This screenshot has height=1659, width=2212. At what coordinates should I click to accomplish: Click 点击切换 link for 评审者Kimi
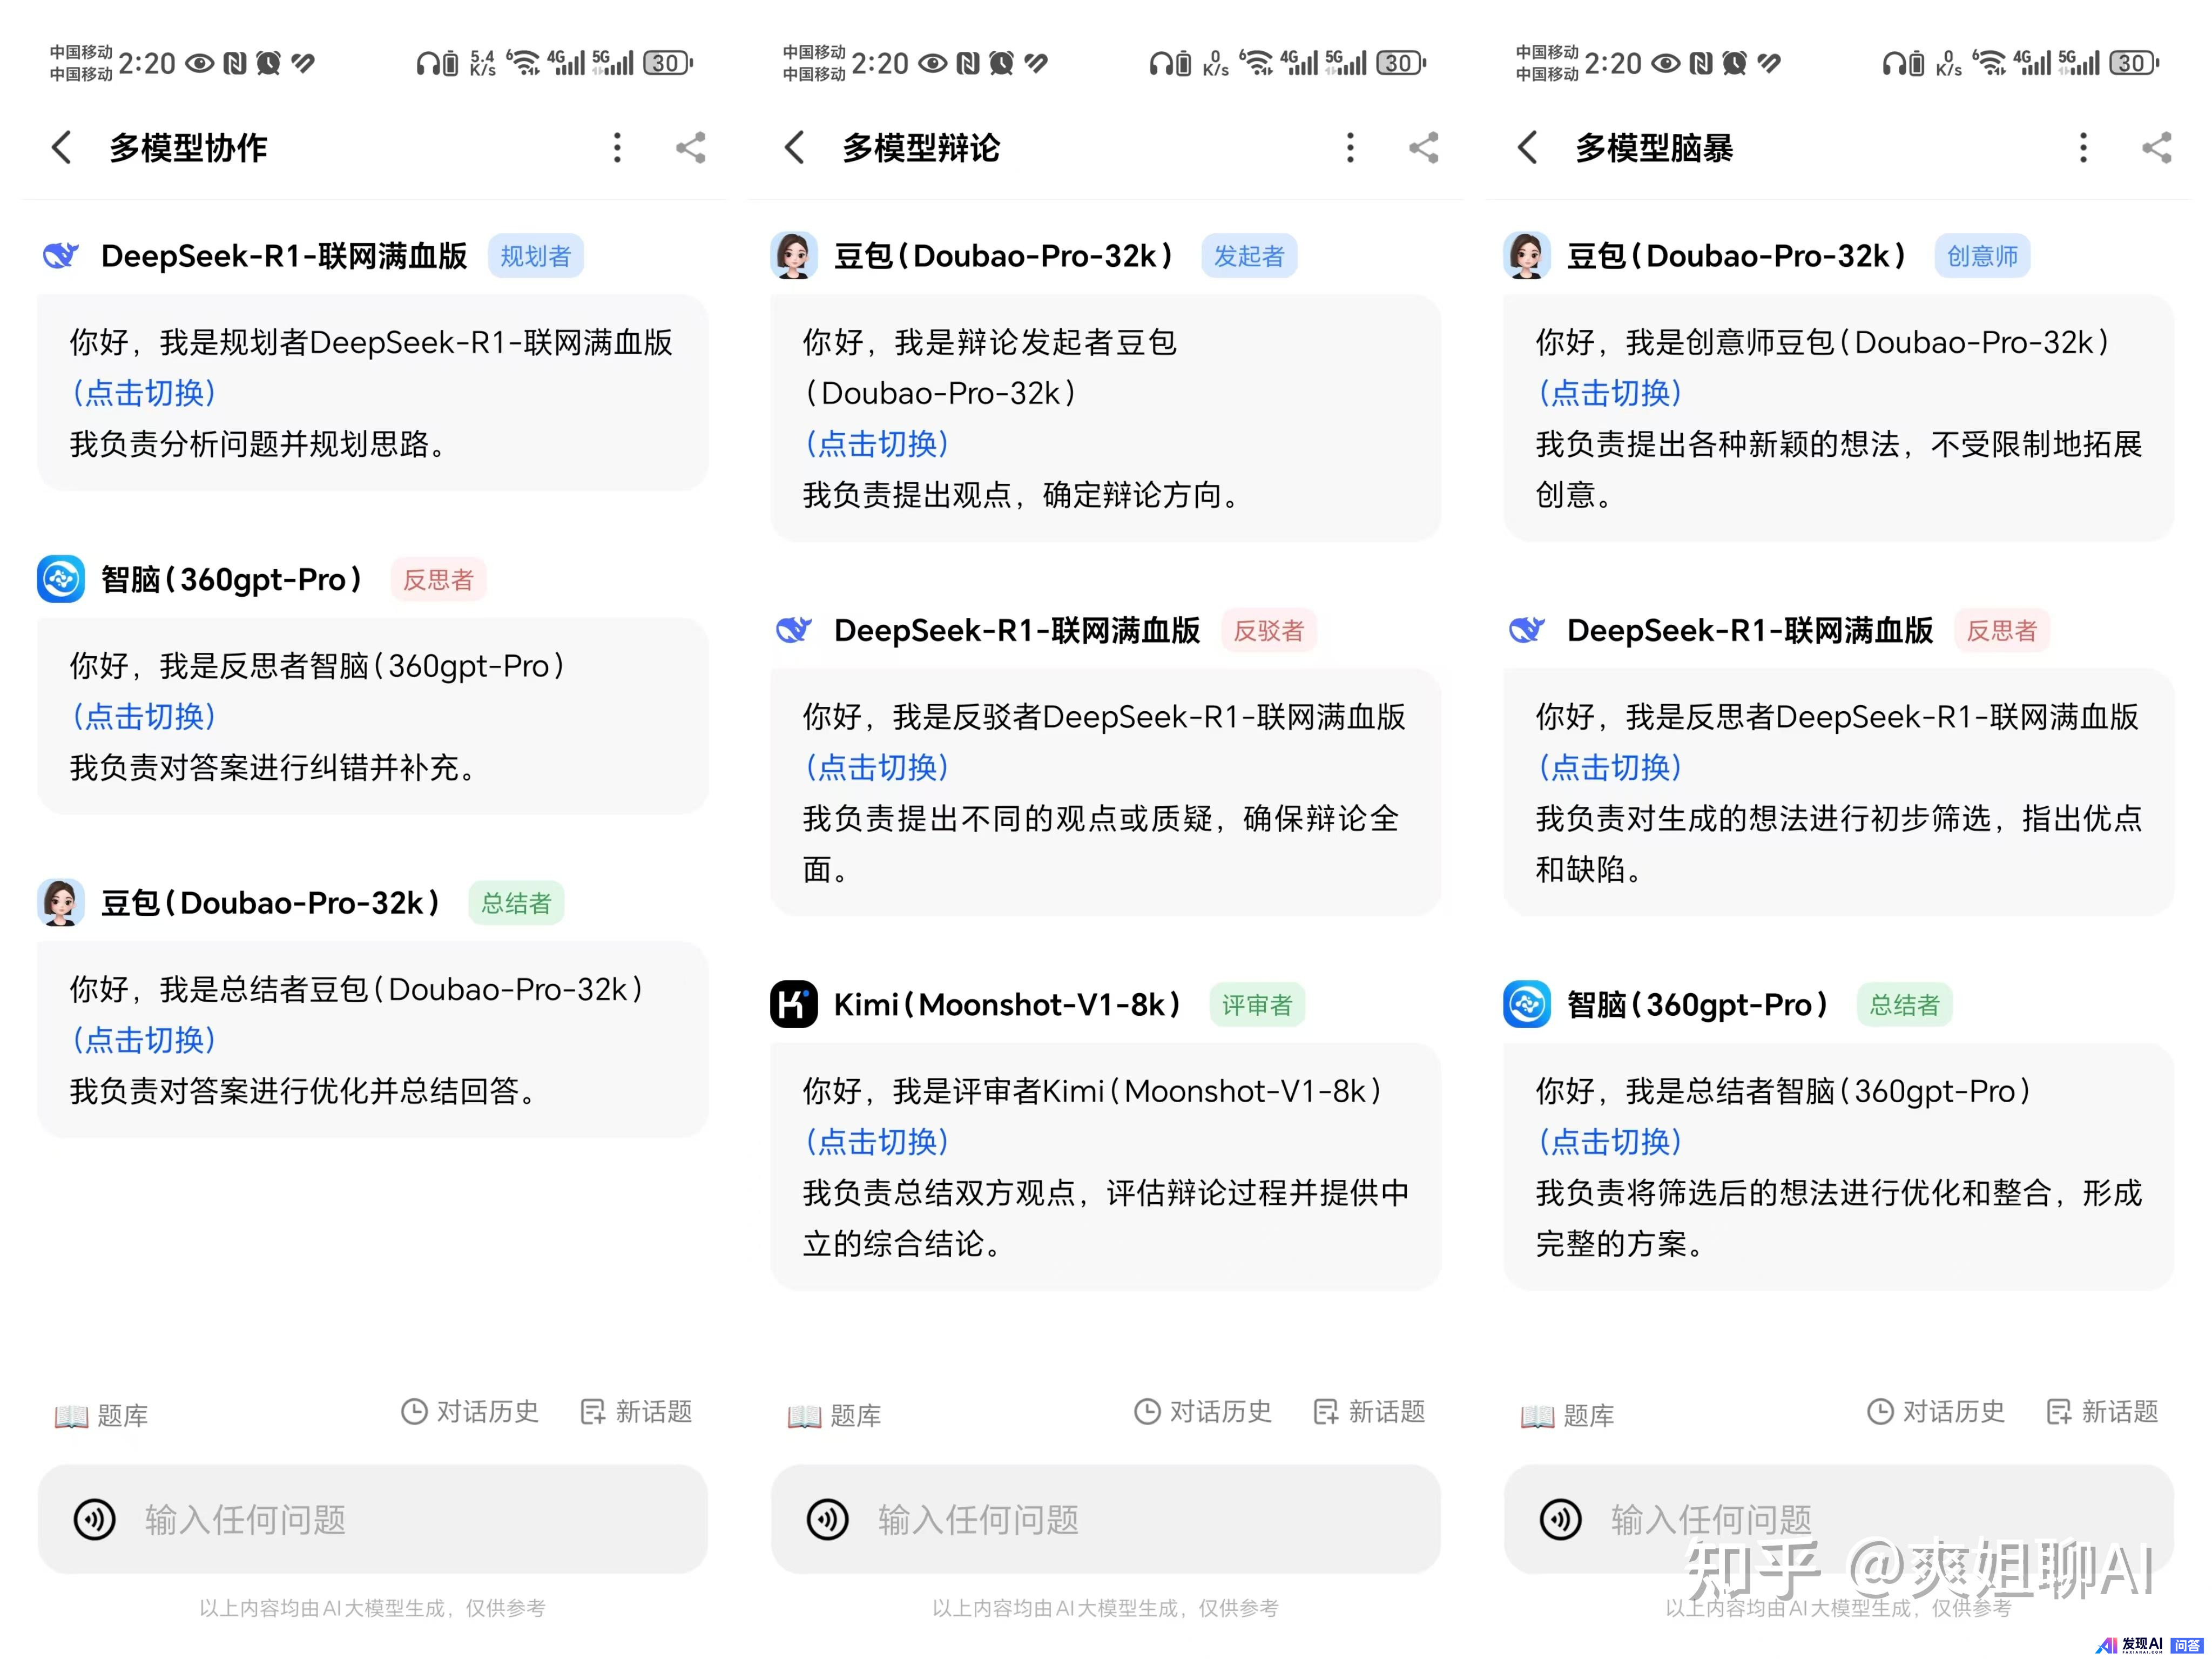[x=877, y=1141]
